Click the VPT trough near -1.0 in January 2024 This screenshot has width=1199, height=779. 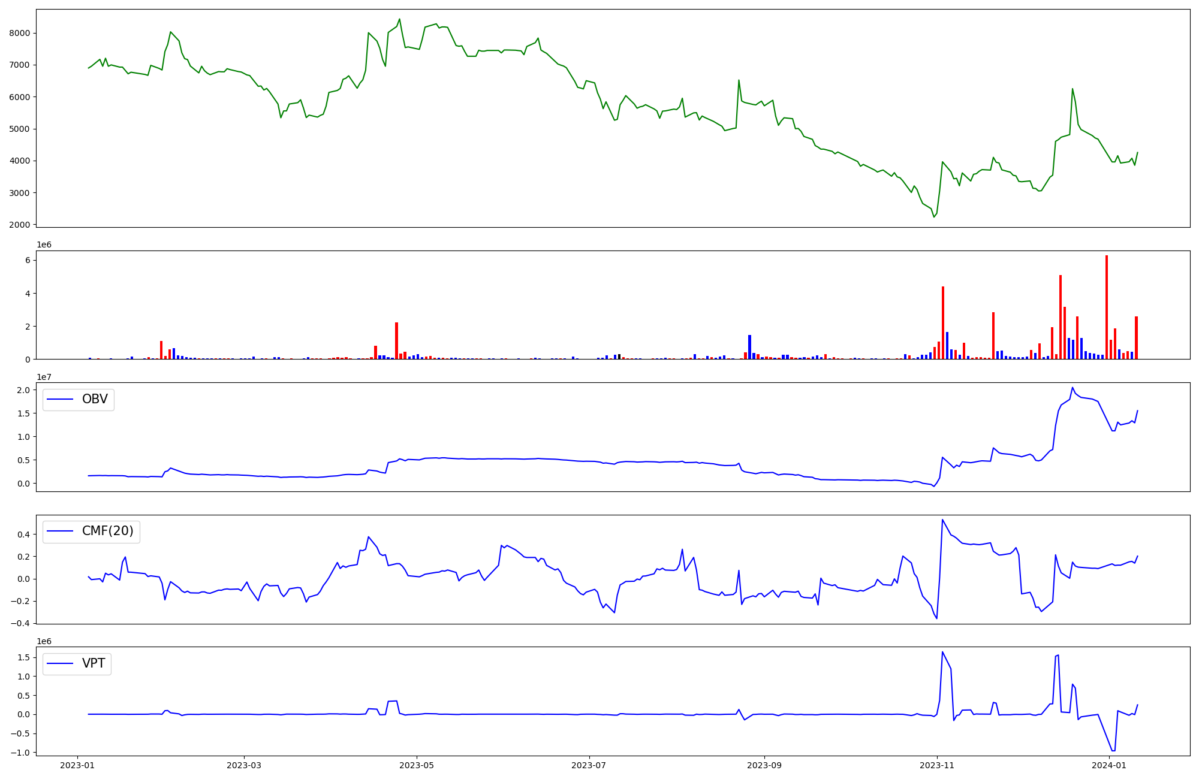pyautogui.click(x=1113, y=750)
